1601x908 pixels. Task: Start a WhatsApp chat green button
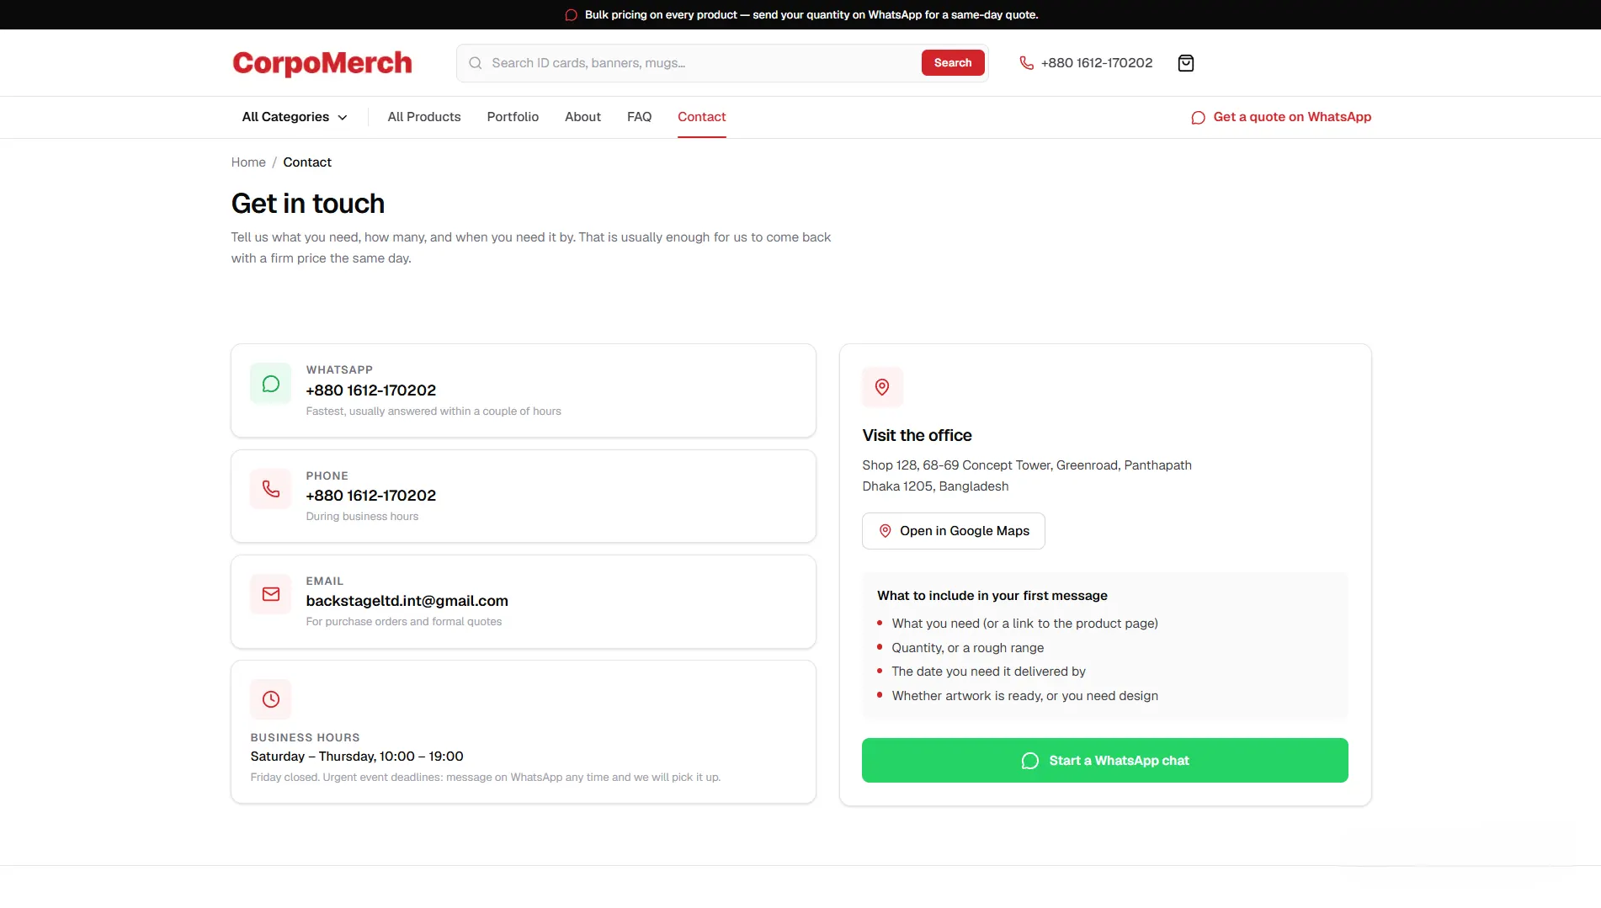(x=1104, y=761)
